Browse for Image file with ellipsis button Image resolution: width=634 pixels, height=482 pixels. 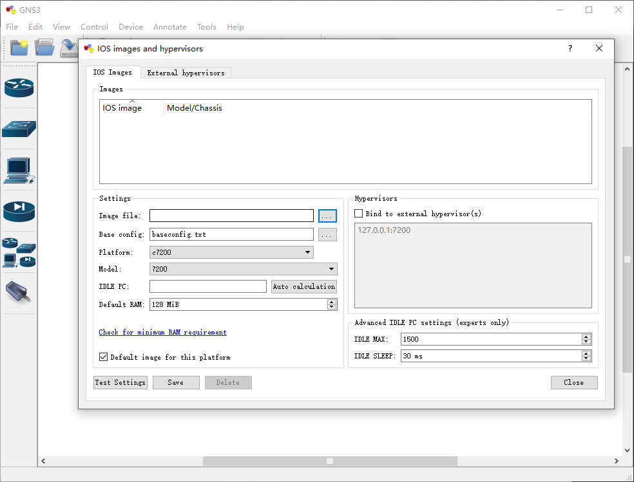tap(327, 216)
